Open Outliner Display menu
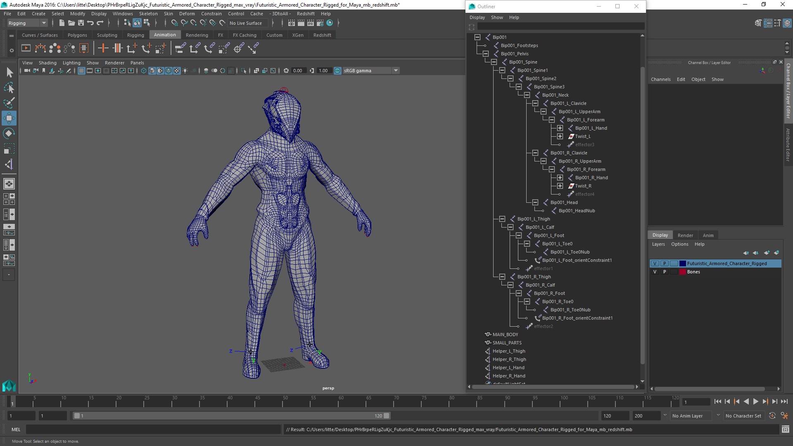 [477, 17]
